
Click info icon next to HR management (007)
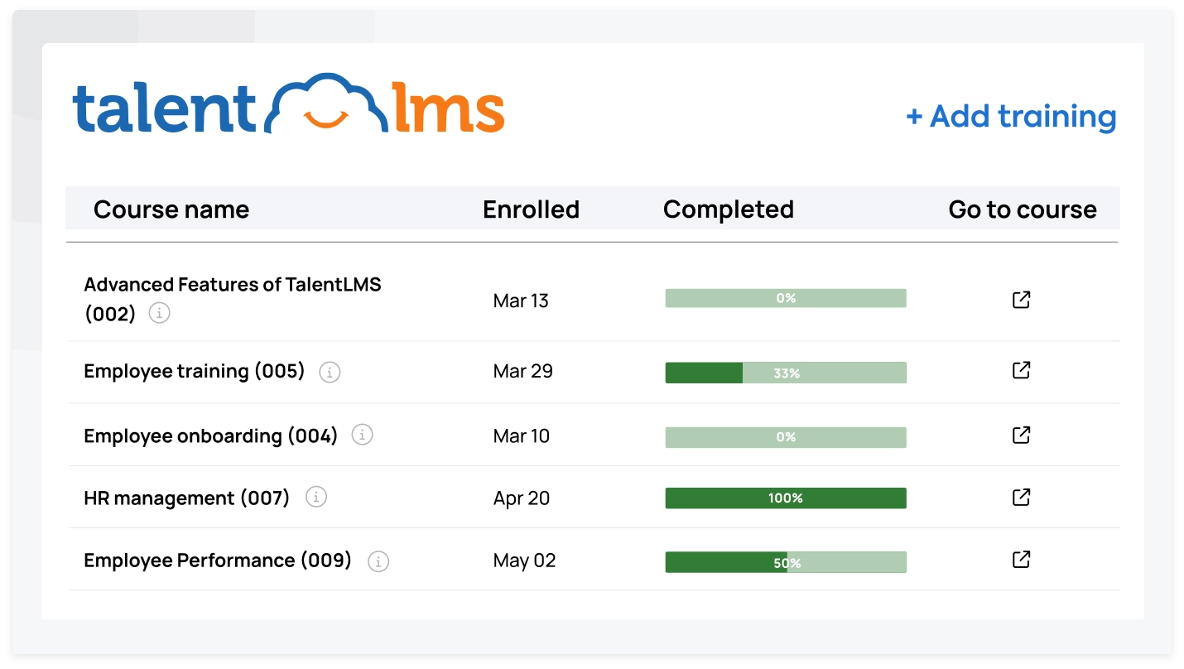click(316, 497)
